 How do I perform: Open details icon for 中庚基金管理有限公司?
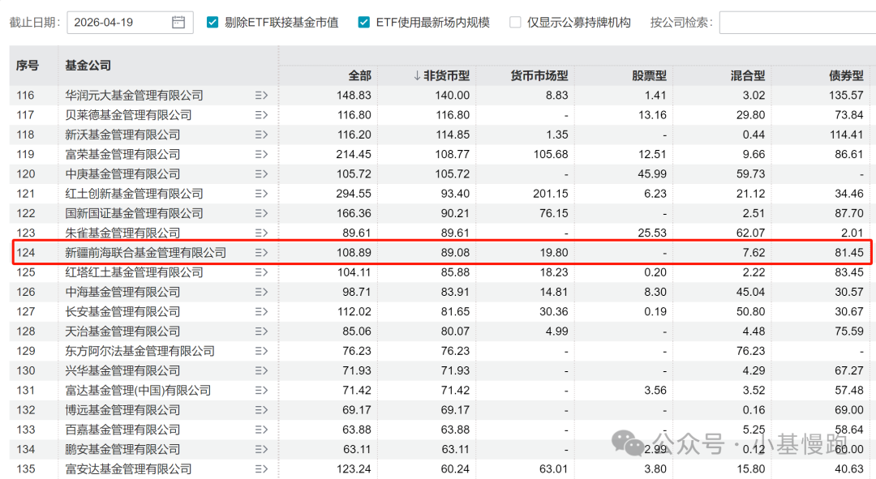[x=261, y=174]
